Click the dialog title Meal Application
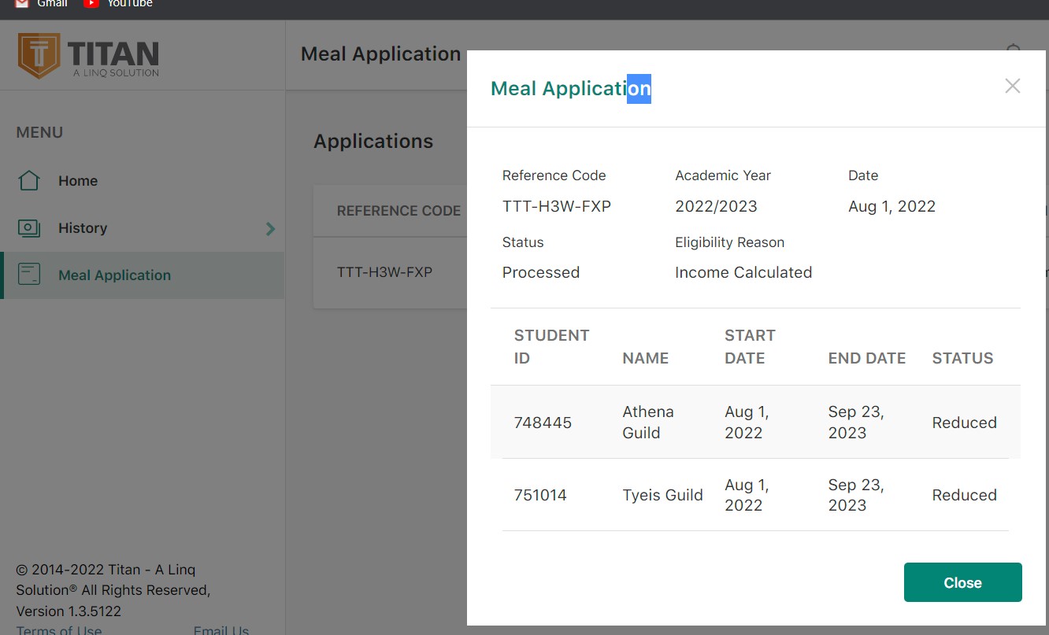 (571, 89)
